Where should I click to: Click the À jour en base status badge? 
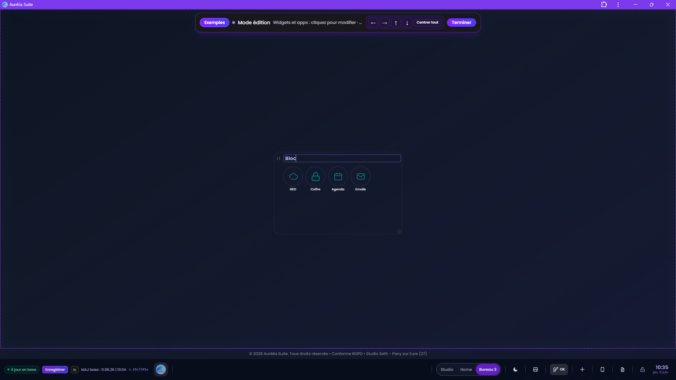click(22, 369)
